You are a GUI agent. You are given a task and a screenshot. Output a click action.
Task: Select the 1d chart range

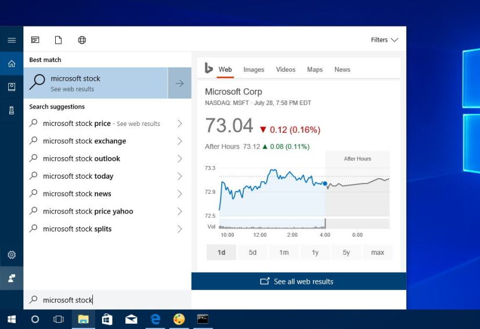(x=221, y=252)
